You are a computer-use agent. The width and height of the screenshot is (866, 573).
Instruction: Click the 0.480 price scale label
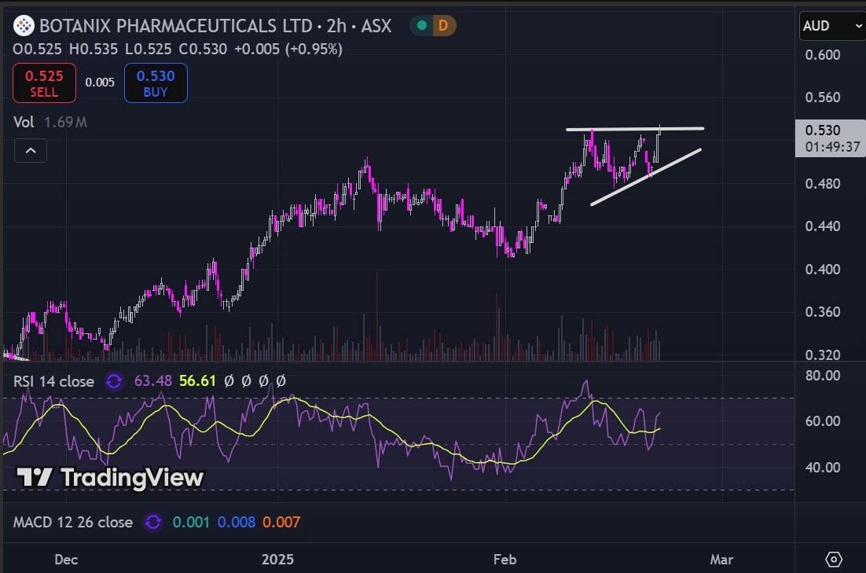[822, 183]
